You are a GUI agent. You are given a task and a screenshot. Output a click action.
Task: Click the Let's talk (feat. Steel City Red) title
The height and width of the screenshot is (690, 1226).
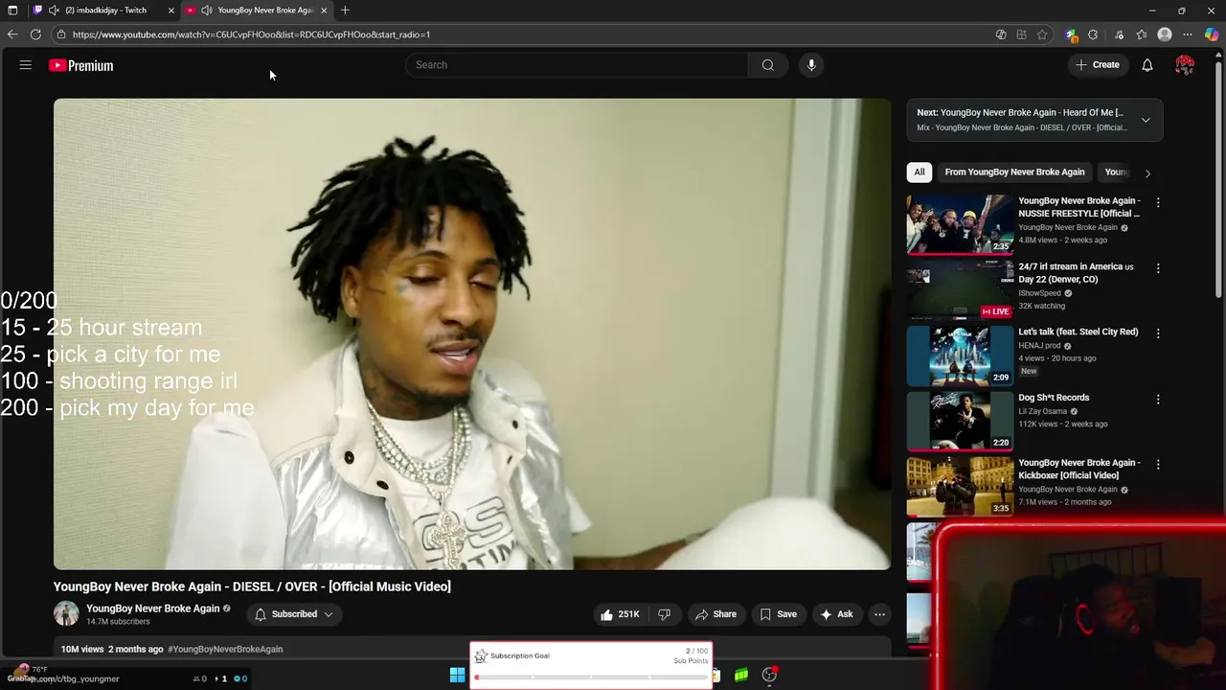tap(1078, 332)
